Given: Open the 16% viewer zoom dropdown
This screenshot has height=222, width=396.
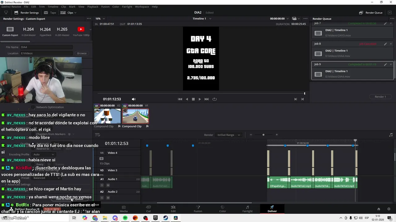Looking at the screenshot, I should tap(100, 18).
